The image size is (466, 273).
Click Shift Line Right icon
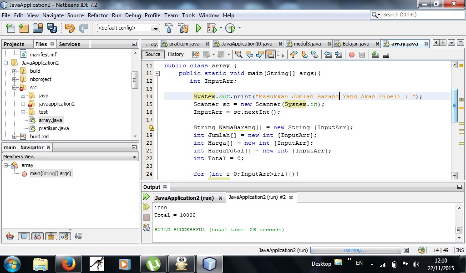coord(339,54)
